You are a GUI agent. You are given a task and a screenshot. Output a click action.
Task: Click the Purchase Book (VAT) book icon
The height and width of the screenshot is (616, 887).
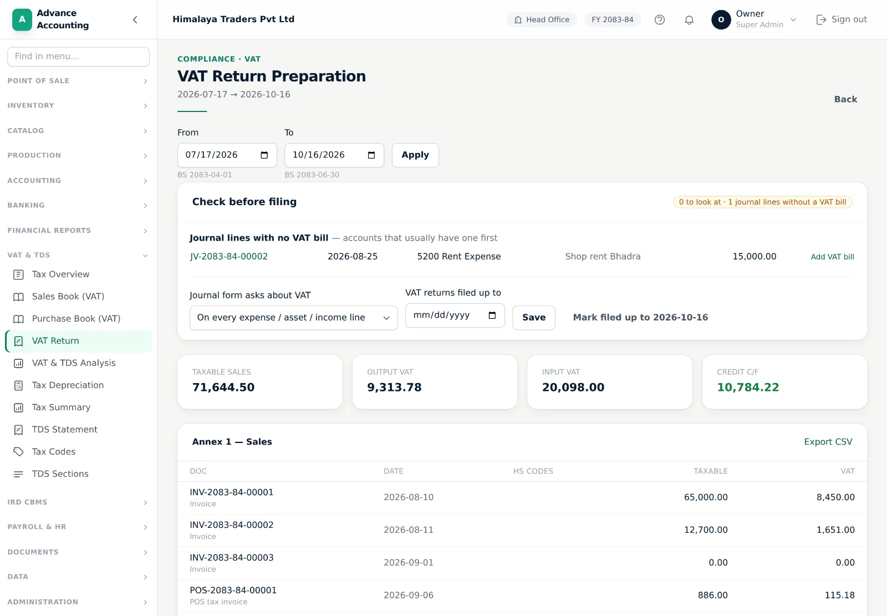pyautogui.click(x=19, y=319)
